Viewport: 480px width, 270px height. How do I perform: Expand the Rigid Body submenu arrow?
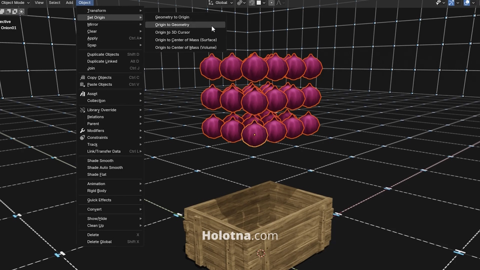click(x=141, y=191)
